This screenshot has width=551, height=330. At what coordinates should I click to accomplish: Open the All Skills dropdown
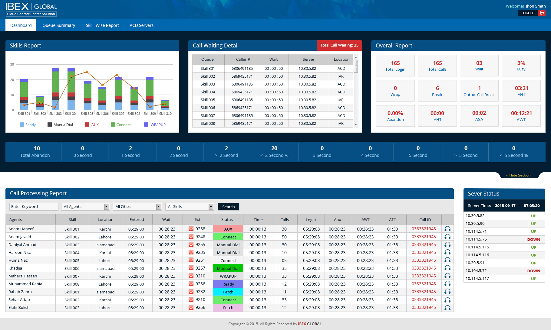point(190,207)
